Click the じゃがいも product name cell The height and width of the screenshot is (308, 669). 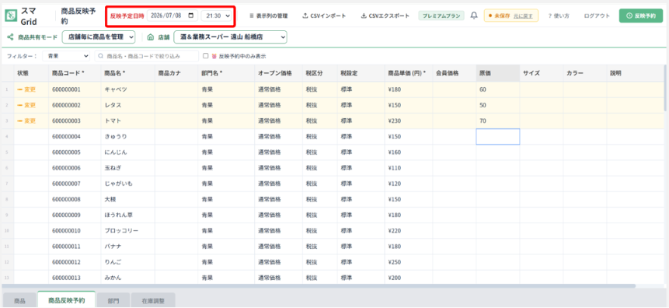(127, 184)
